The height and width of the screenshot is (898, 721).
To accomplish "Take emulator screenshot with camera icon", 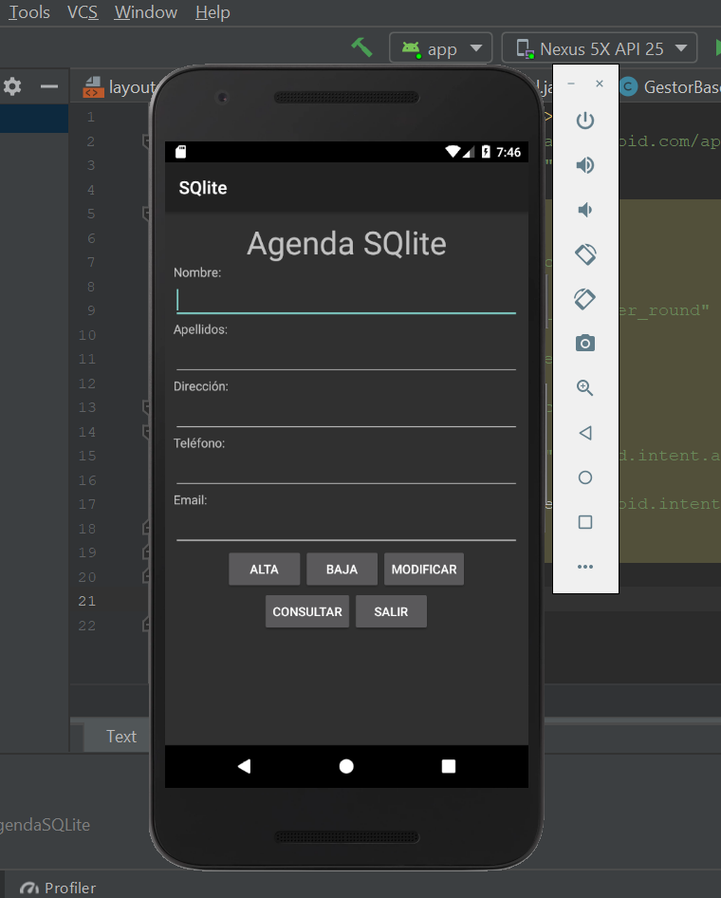I will [x=585, y=344].
